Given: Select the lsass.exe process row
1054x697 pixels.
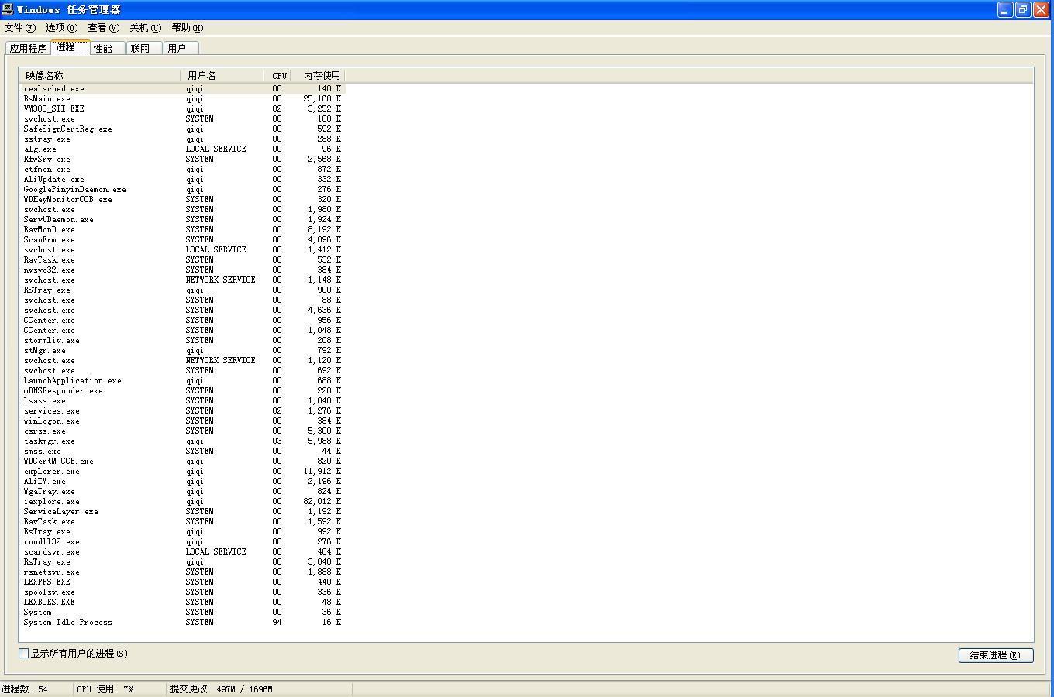Looking at the screenshot, I should [182, 401].
